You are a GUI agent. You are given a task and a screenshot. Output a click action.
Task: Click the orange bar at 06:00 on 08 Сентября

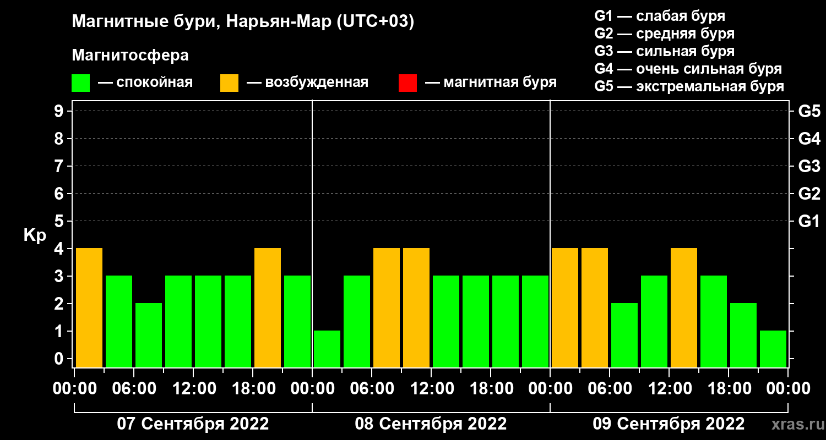[387, 307]
